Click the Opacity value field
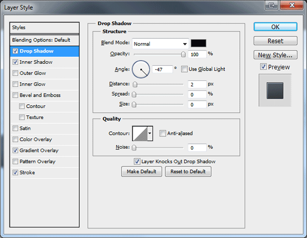This screenshot has height=238, width=307. coord(197,54)
